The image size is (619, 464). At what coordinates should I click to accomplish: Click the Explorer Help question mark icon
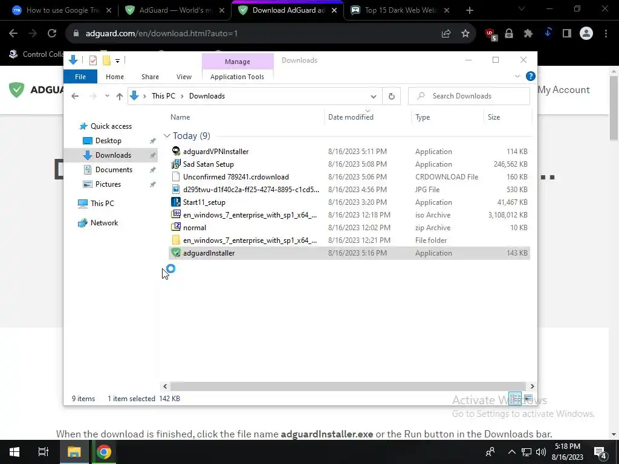click(530, 76)
